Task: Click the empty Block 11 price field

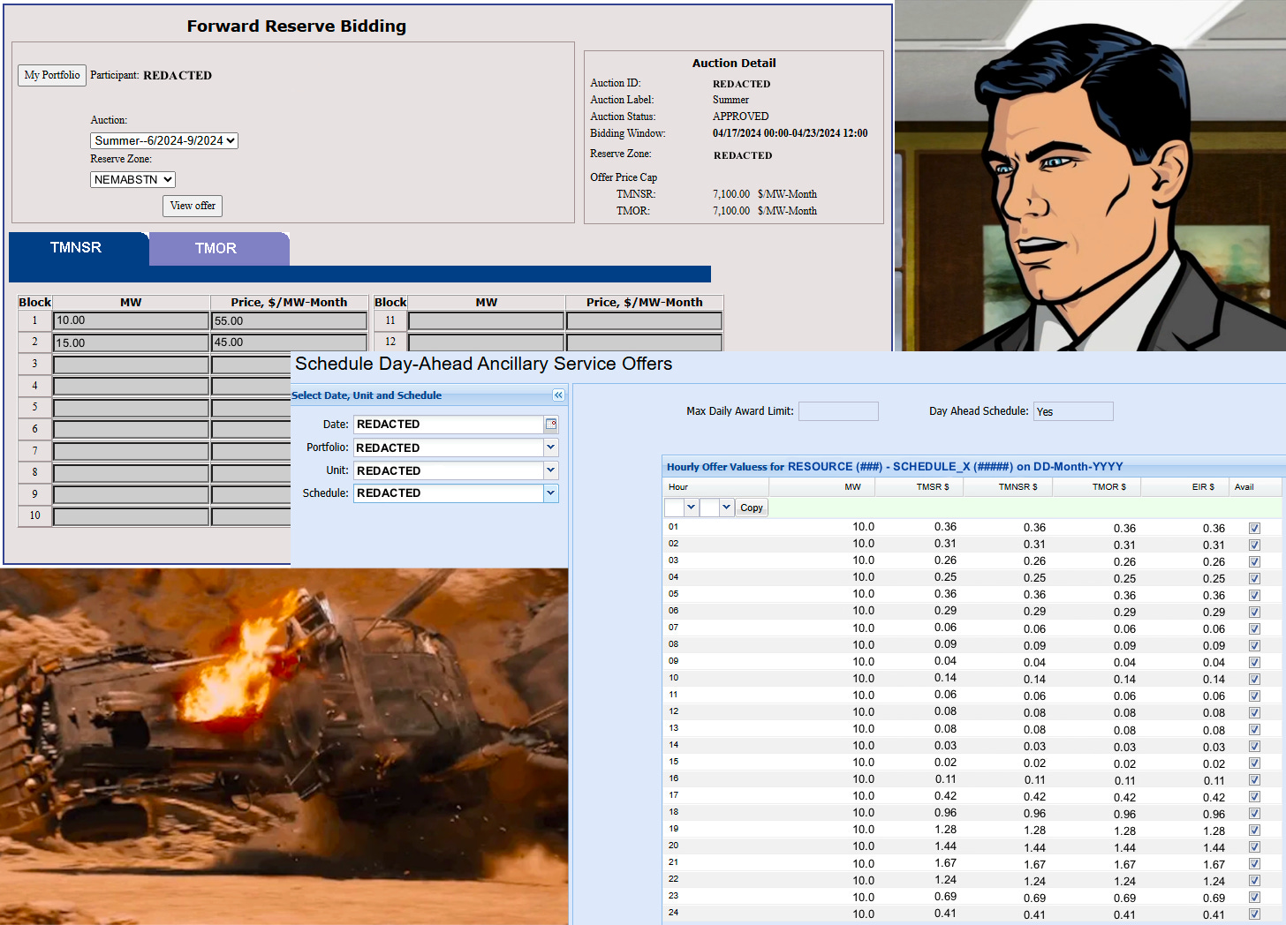Action: point(644,320)
